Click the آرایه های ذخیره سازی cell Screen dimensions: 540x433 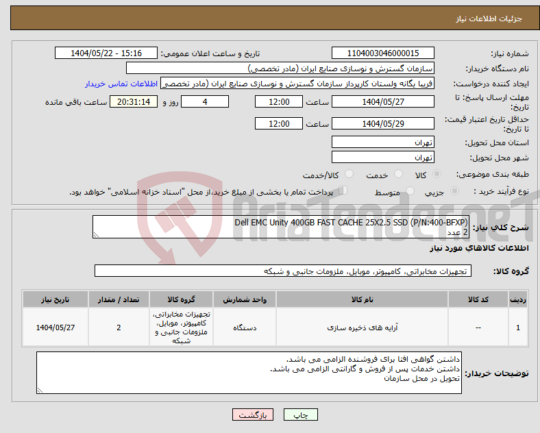pos(362,327)
